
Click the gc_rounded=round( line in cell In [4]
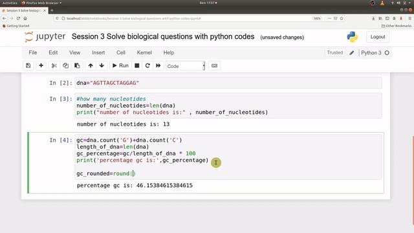(x=106, y=173)
